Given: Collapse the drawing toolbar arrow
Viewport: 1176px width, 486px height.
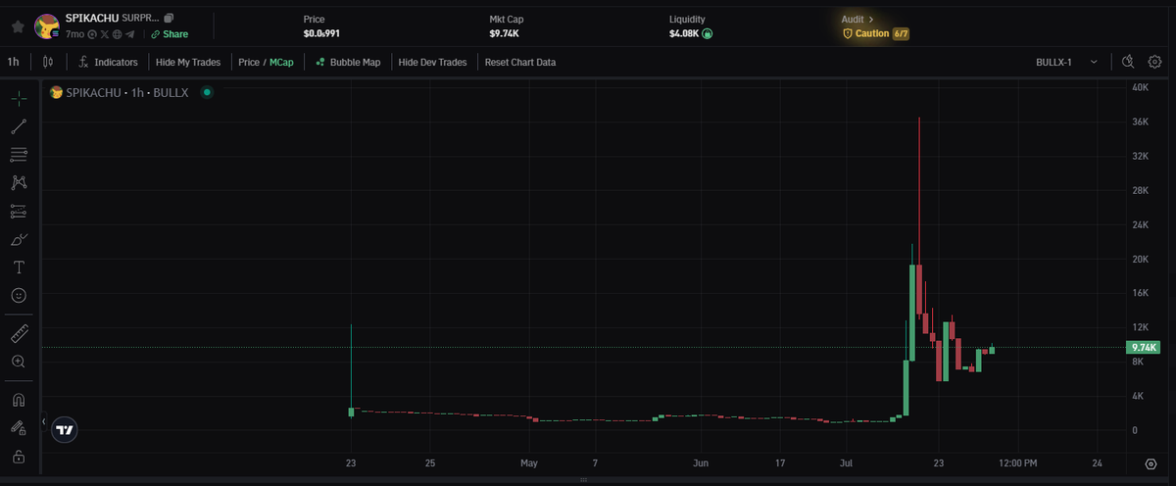Looking at the screenshot, I should click(42, 422).
